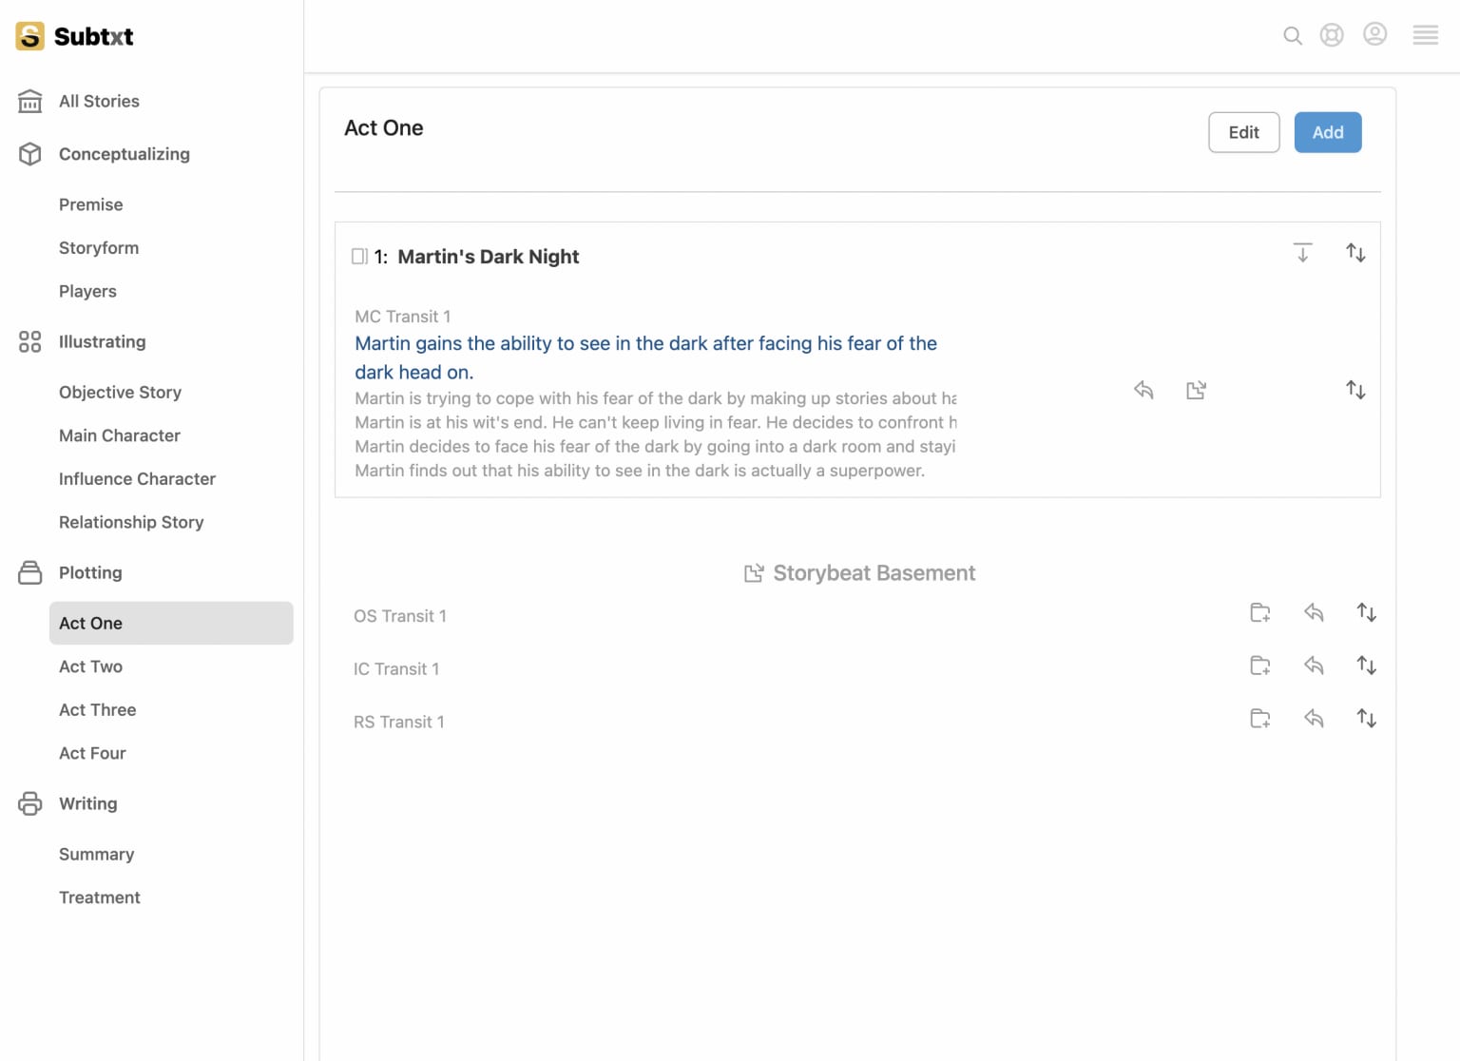Click the Illustrating grid icon

(30, 341)
